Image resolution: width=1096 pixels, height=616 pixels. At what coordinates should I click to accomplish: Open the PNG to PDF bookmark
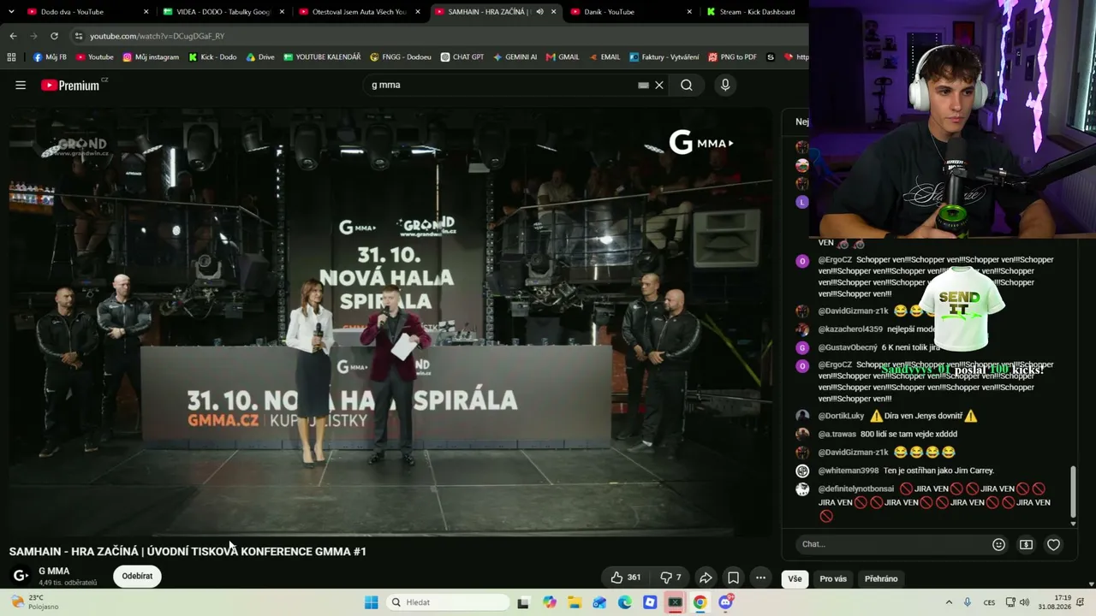click(x=732, y=57)
